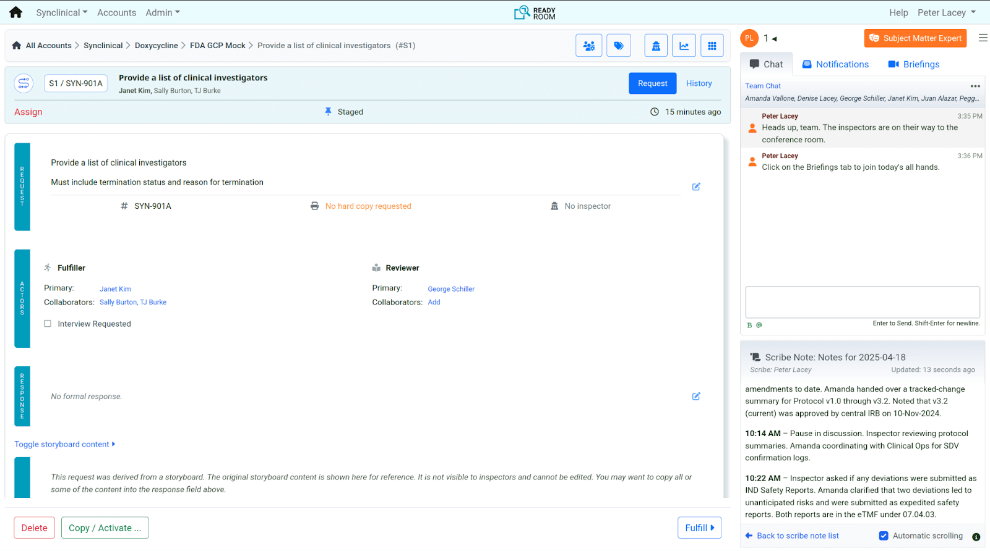Open the Peter Lacey user menu
This screenshot has width=990, height=551.
[946, 12]
